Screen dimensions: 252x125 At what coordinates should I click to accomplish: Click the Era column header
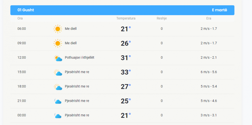pos(209,18)
